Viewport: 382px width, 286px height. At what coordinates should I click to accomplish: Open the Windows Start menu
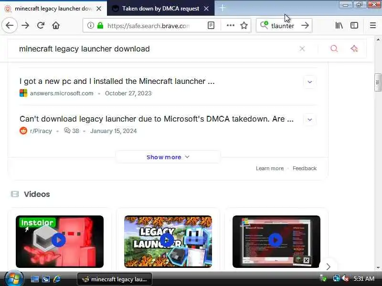pyautogui.click(x=14, y=279)
